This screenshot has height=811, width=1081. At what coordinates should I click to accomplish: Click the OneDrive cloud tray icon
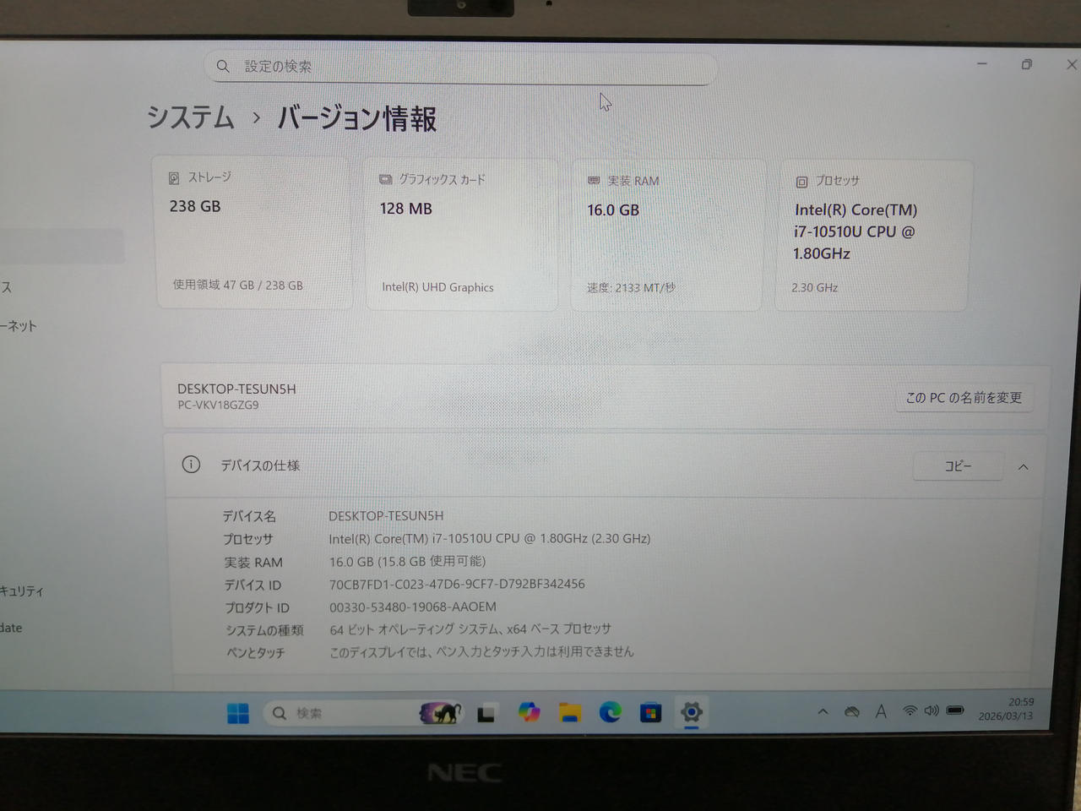852,712
